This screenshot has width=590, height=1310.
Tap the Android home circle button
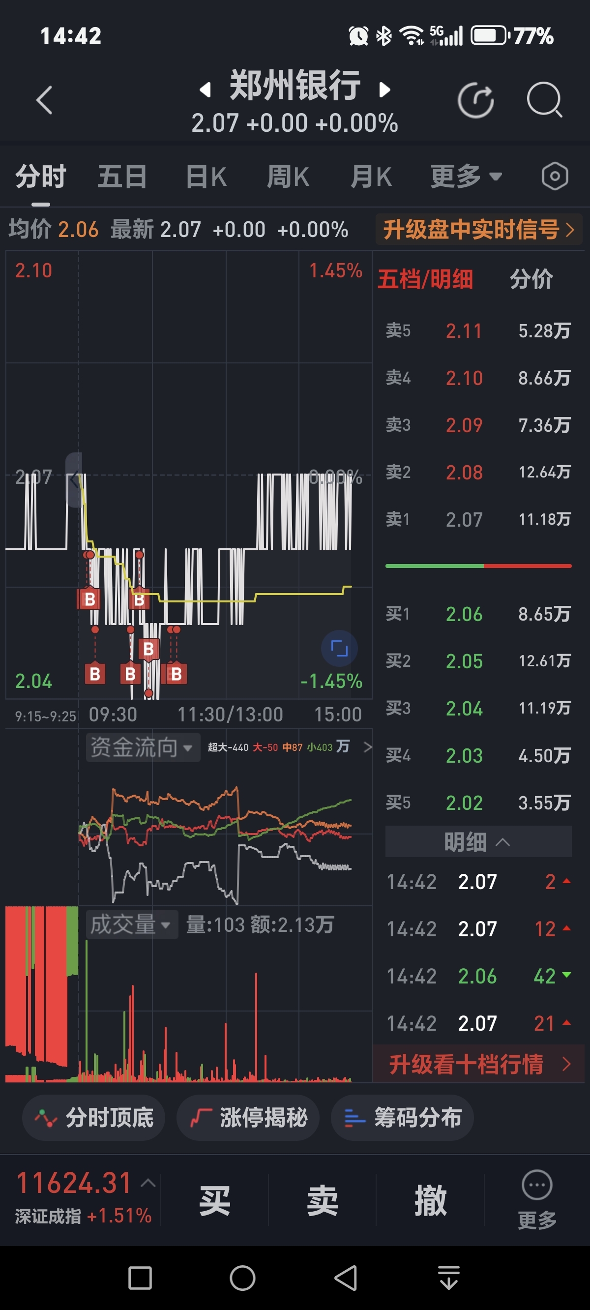point(242,1278)
